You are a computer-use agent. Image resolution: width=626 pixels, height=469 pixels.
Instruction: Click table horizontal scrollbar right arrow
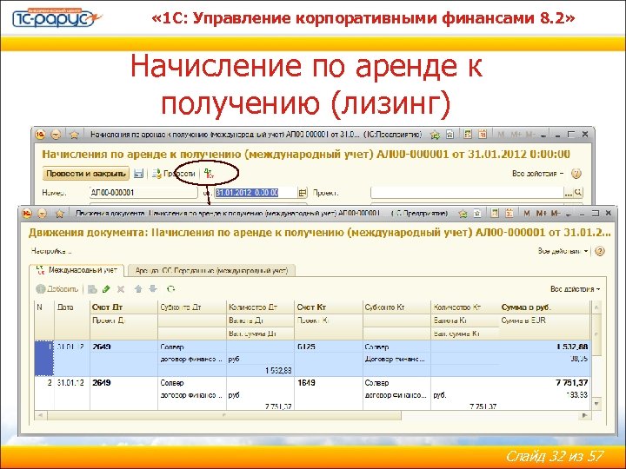pyautogui.click(x=584, y=415)
